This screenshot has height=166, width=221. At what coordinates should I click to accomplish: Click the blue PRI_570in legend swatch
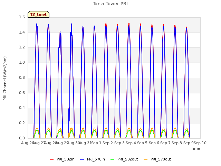coord(82,160)
